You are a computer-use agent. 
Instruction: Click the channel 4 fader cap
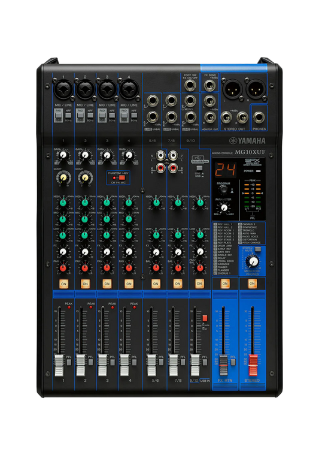click(x=124, y=365)
